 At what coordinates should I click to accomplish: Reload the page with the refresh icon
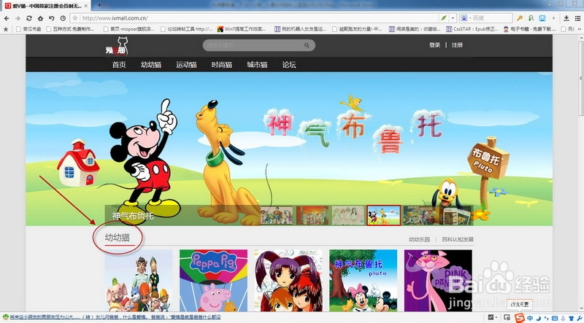pos(28,18)
